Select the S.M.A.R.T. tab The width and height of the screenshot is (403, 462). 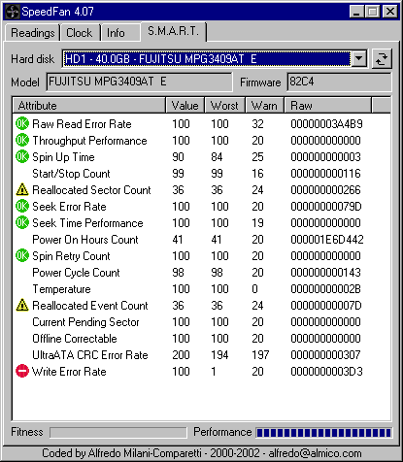pyautogui.click(x=173, y=31)
